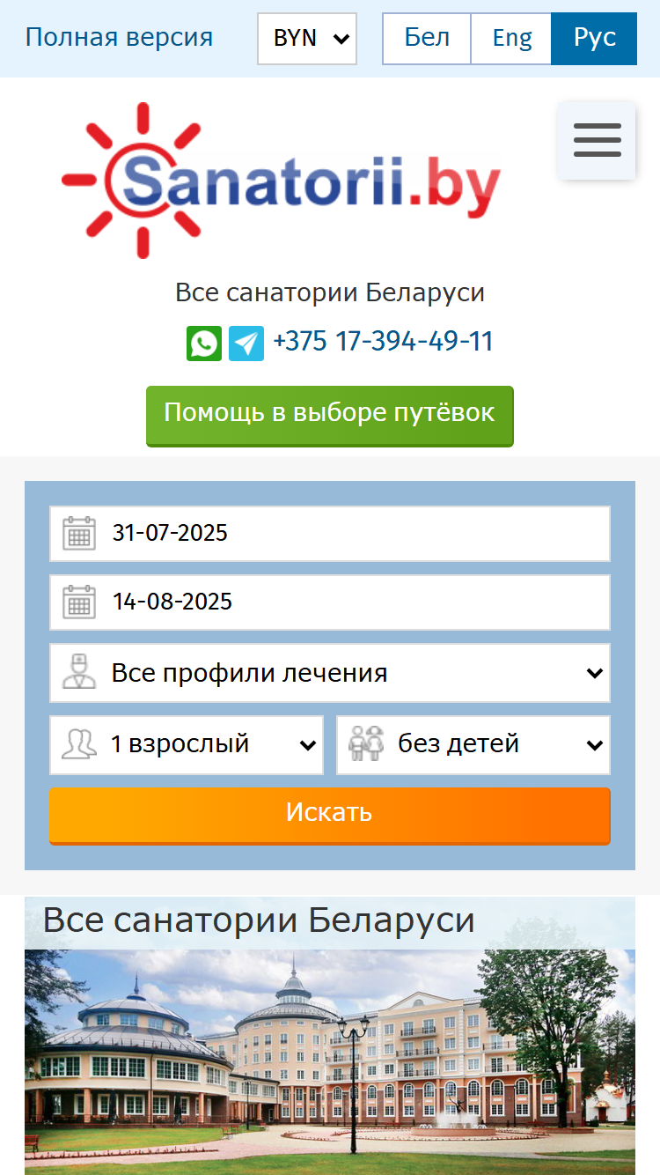Click the Sanatorii.by sun logo
Viewport: 660px width, 1175px height.
tap(282, 181)
